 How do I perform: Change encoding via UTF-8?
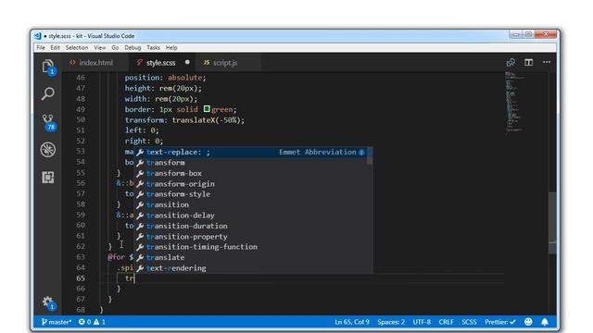tap(422, 322)
